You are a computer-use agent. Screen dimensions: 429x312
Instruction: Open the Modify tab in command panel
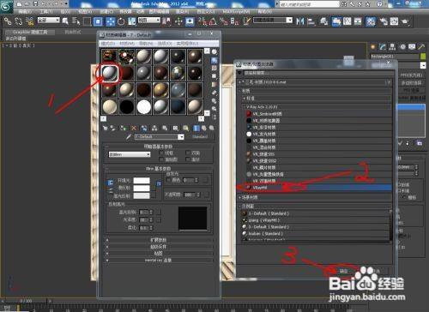[383, 47]
